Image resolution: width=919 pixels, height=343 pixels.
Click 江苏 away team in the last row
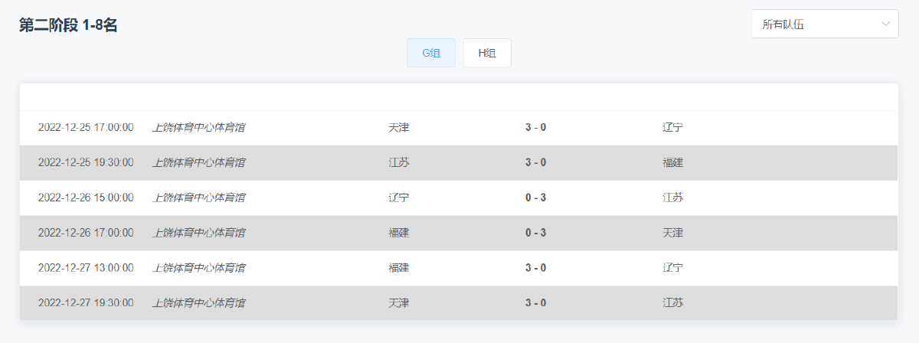click(x=672, y=304)
